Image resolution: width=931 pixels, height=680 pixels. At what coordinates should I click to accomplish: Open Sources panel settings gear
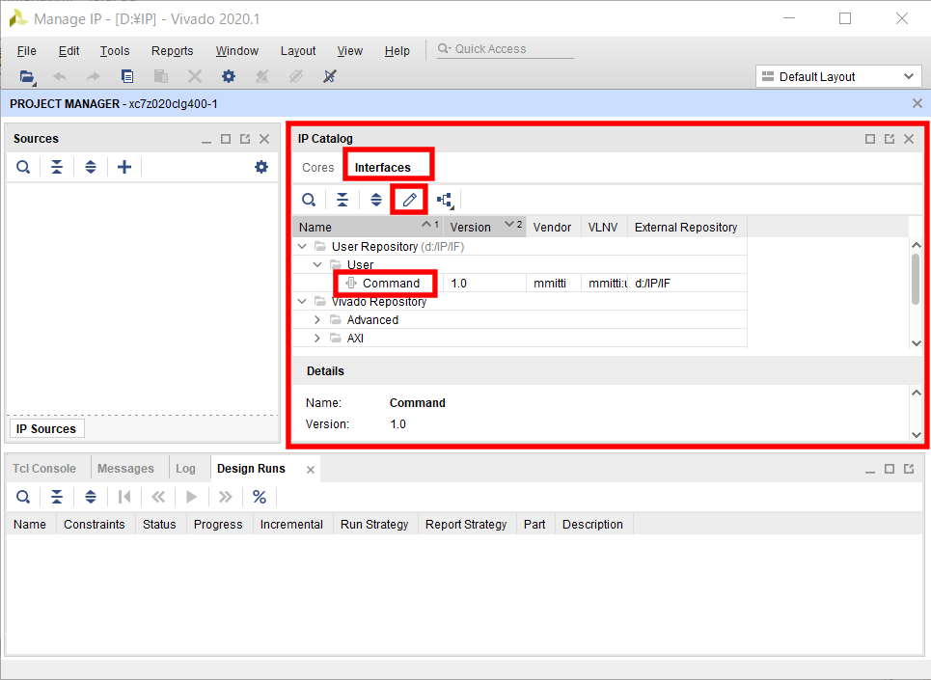pyautogui.click(x=261, y=167)
